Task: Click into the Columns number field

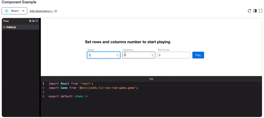Action: coord(139,55)
